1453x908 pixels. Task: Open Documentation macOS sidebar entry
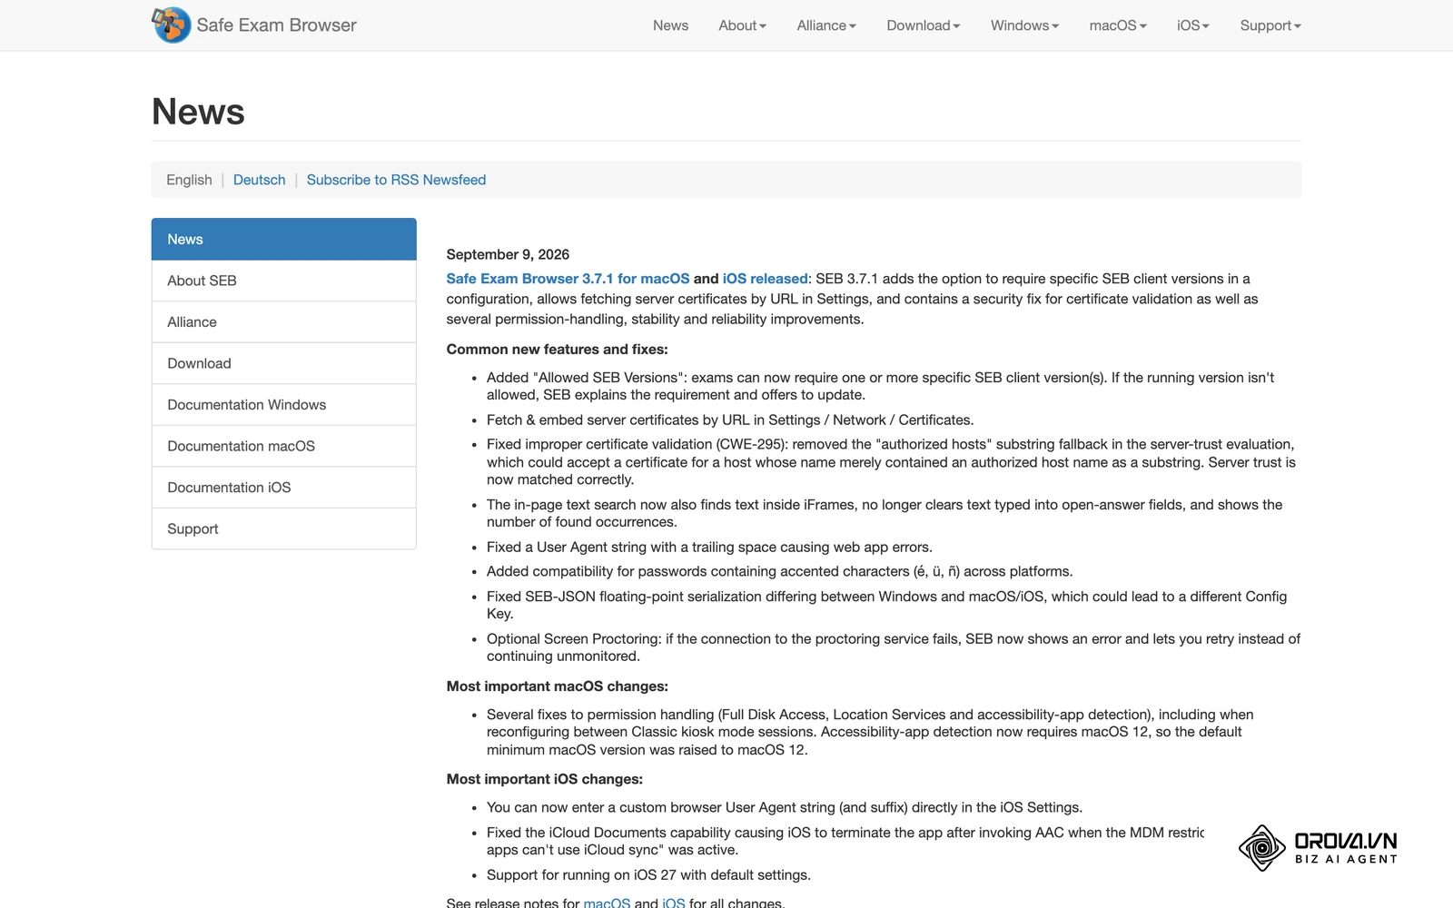pyautogui.click(x=283, y=446)
